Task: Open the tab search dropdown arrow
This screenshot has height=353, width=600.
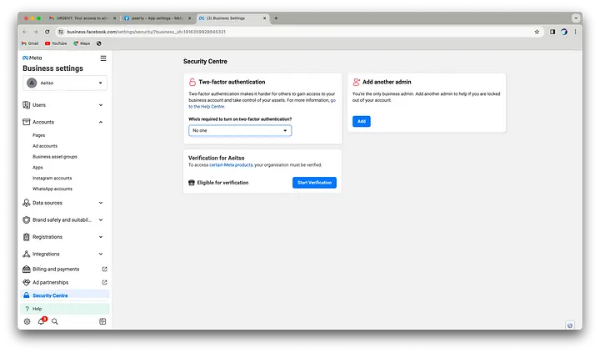Action: 576,18
